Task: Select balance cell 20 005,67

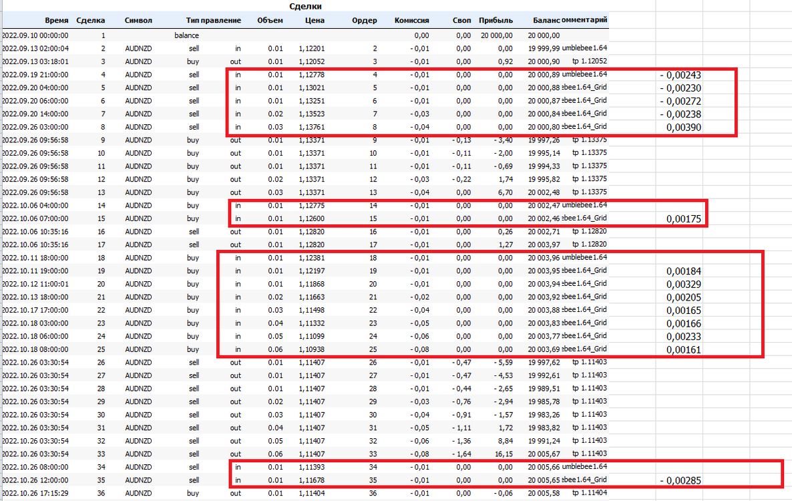Action: click(544, 454)
